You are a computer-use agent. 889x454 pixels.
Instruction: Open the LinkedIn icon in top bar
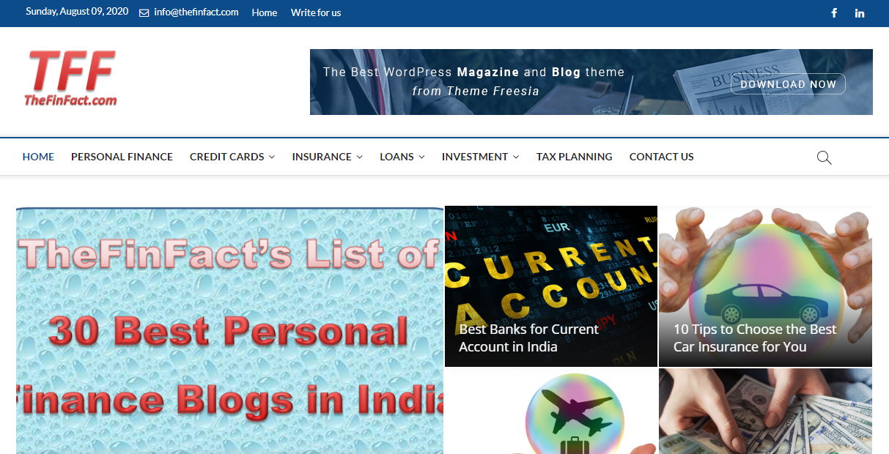coord(860,13)
